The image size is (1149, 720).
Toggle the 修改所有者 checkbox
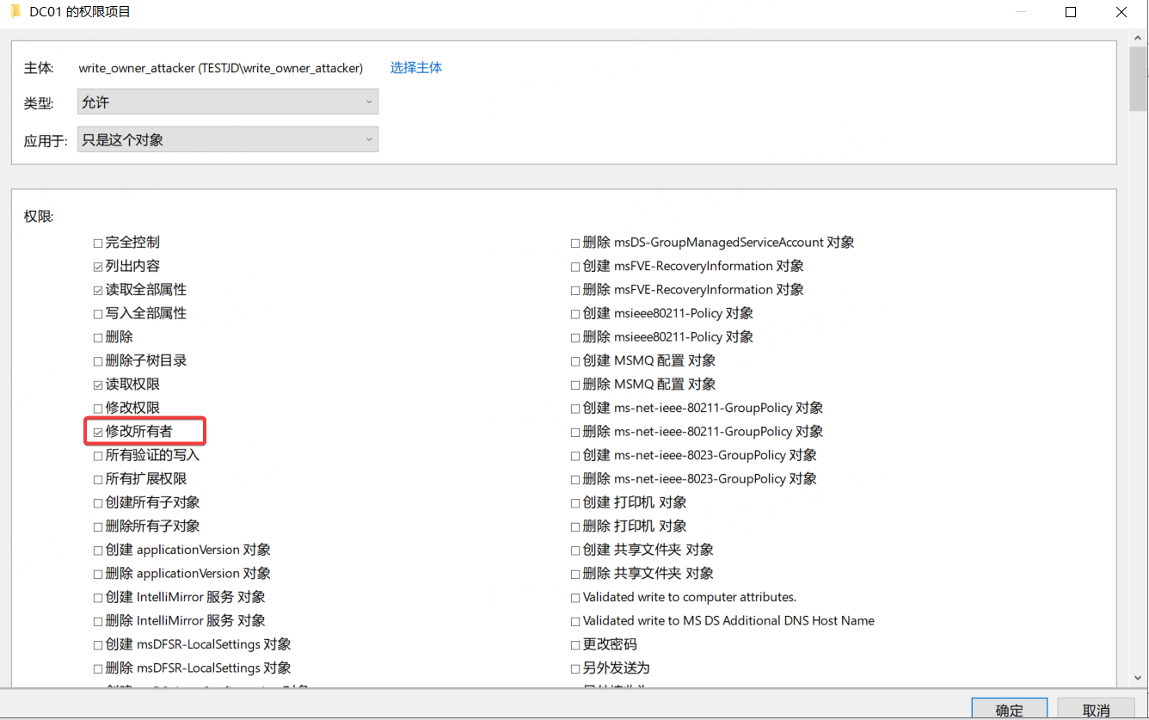click(98, 432)
